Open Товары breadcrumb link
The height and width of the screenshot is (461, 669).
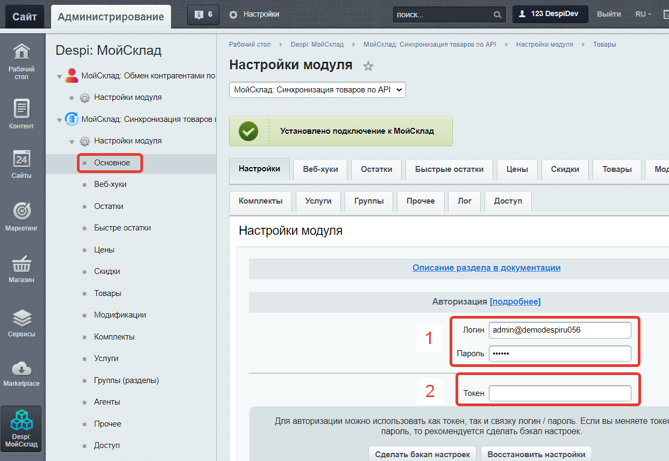click(604, 45)
